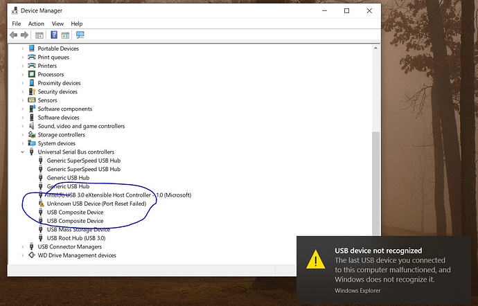The width and height of the screenshot is (478, 306).
Task: Click the Sensors category icon
Action: tap(32, 100)
